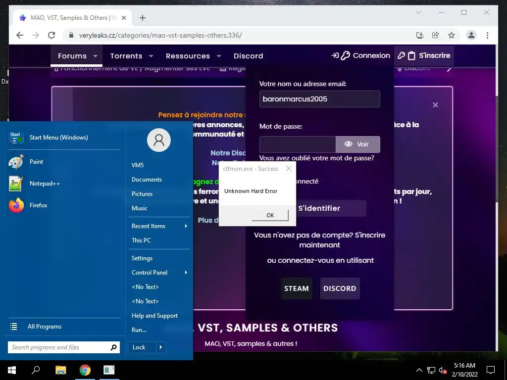Open Chrome tab search chevron
The width and height of the screenshot is (507, 380).
[x=418, y=12]
